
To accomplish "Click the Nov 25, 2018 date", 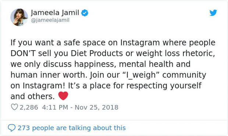I will point(96,107).
